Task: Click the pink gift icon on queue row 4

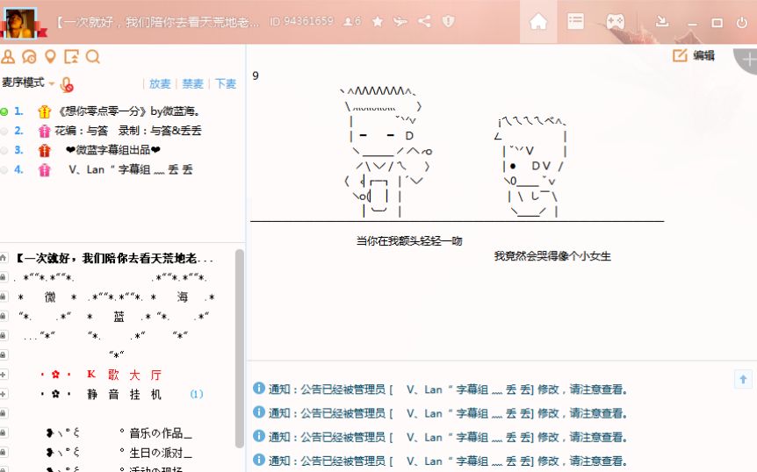Action: [x=45, y=169]
